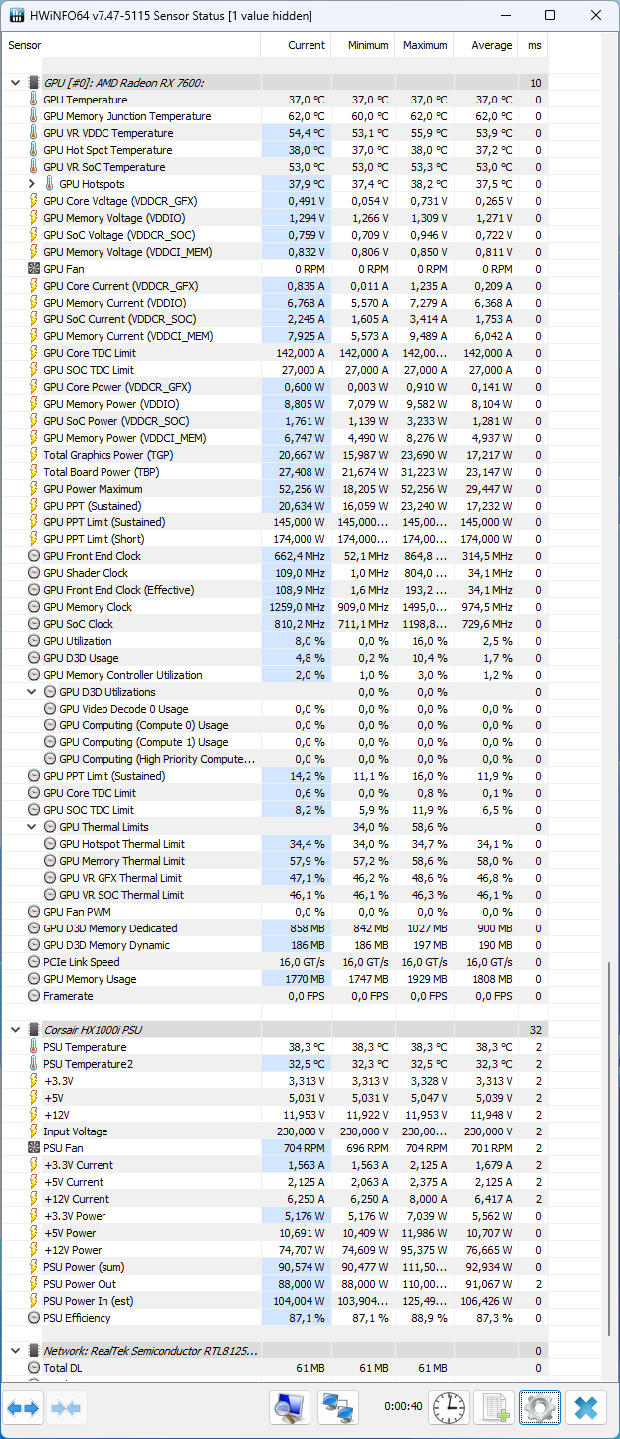Select the +5V Current row
The height and width of the screenshot is (1439, 620).
coord(276,1182)
